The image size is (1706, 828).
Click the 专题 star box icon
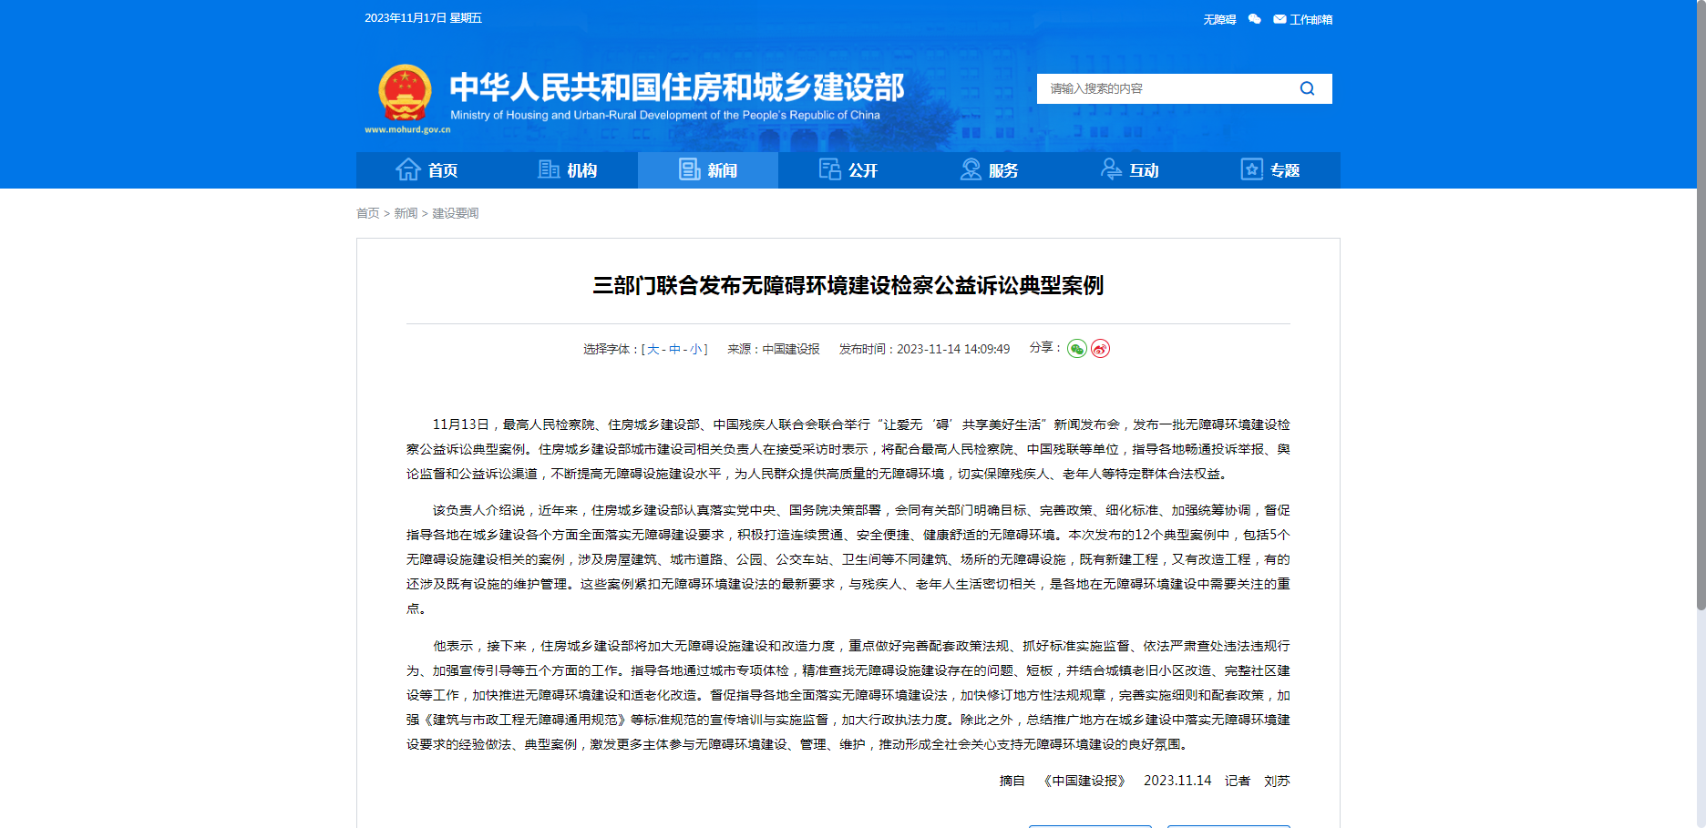click(1252, 169)
